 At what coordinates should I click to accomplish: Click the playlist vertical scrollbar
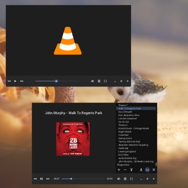tap(156, 164)
